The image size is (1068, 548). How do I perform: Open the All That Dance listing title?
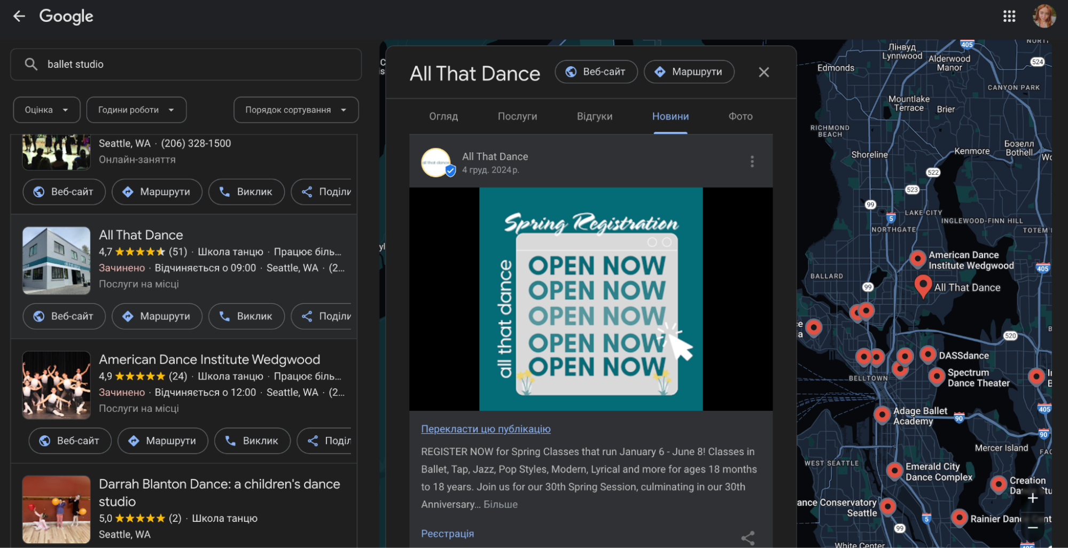click(141, 235)
